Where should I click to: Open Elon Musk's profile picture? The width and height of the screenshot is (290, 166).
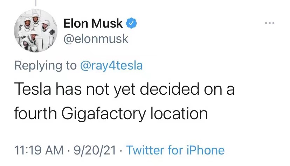pos(36,31)
